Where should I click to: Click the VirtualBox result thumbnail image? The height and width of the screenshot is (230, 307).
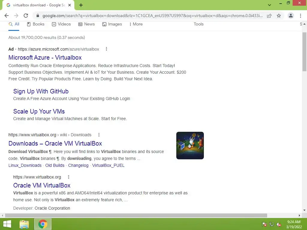coord(190,146)
